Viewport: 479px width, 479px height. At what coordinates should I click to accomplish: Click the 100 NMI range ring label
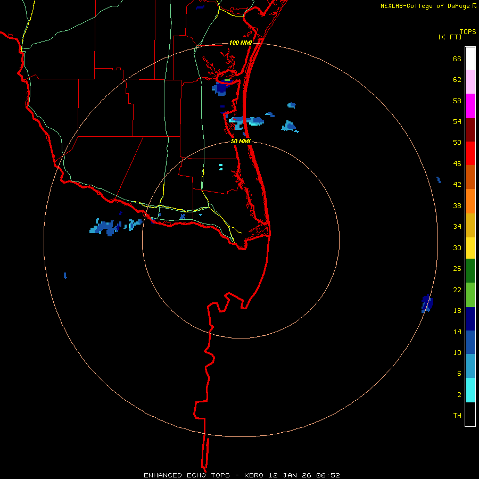point(241,43)
